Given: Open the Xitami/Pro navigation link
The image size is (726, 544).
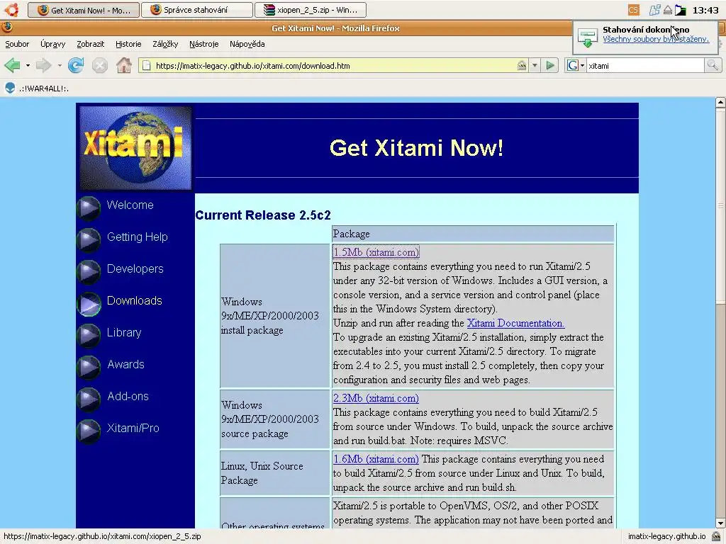Looking at the screenshot, I should click(133, 429).
